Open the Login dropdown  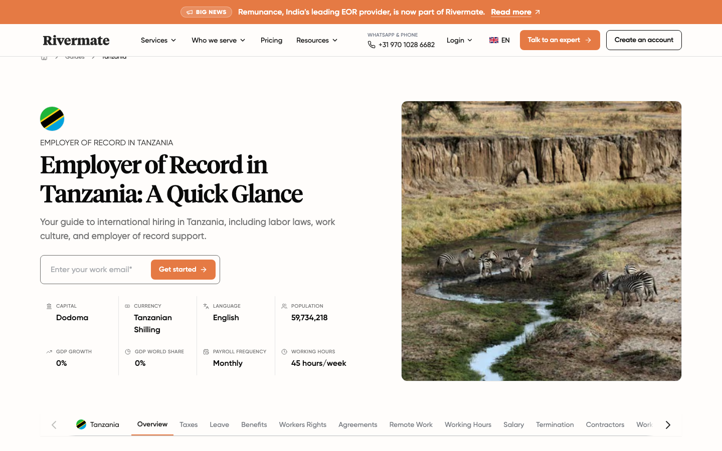tap(459, 40)
